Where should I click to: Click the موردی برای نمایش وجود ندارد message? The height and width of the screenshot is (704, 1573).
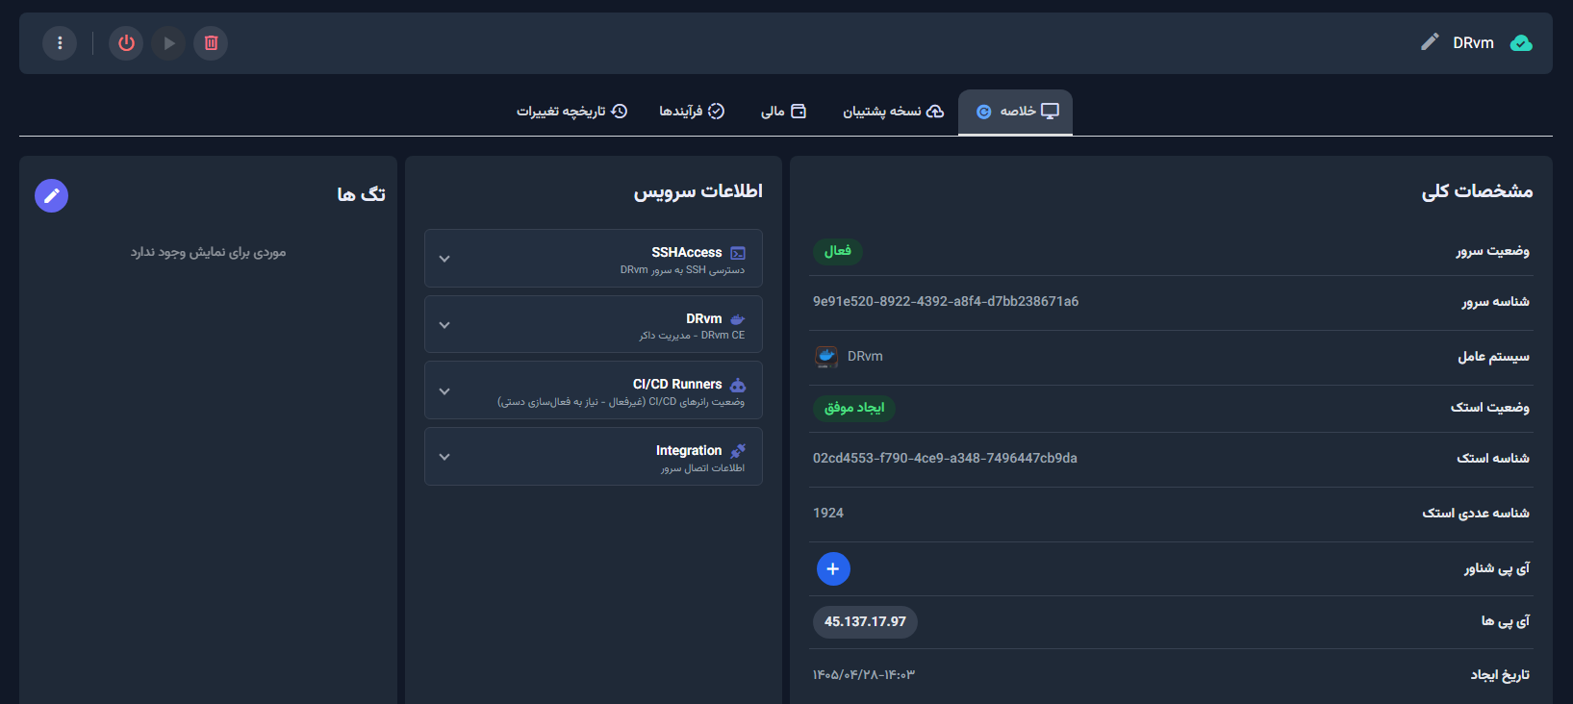(x=209, y=252)
